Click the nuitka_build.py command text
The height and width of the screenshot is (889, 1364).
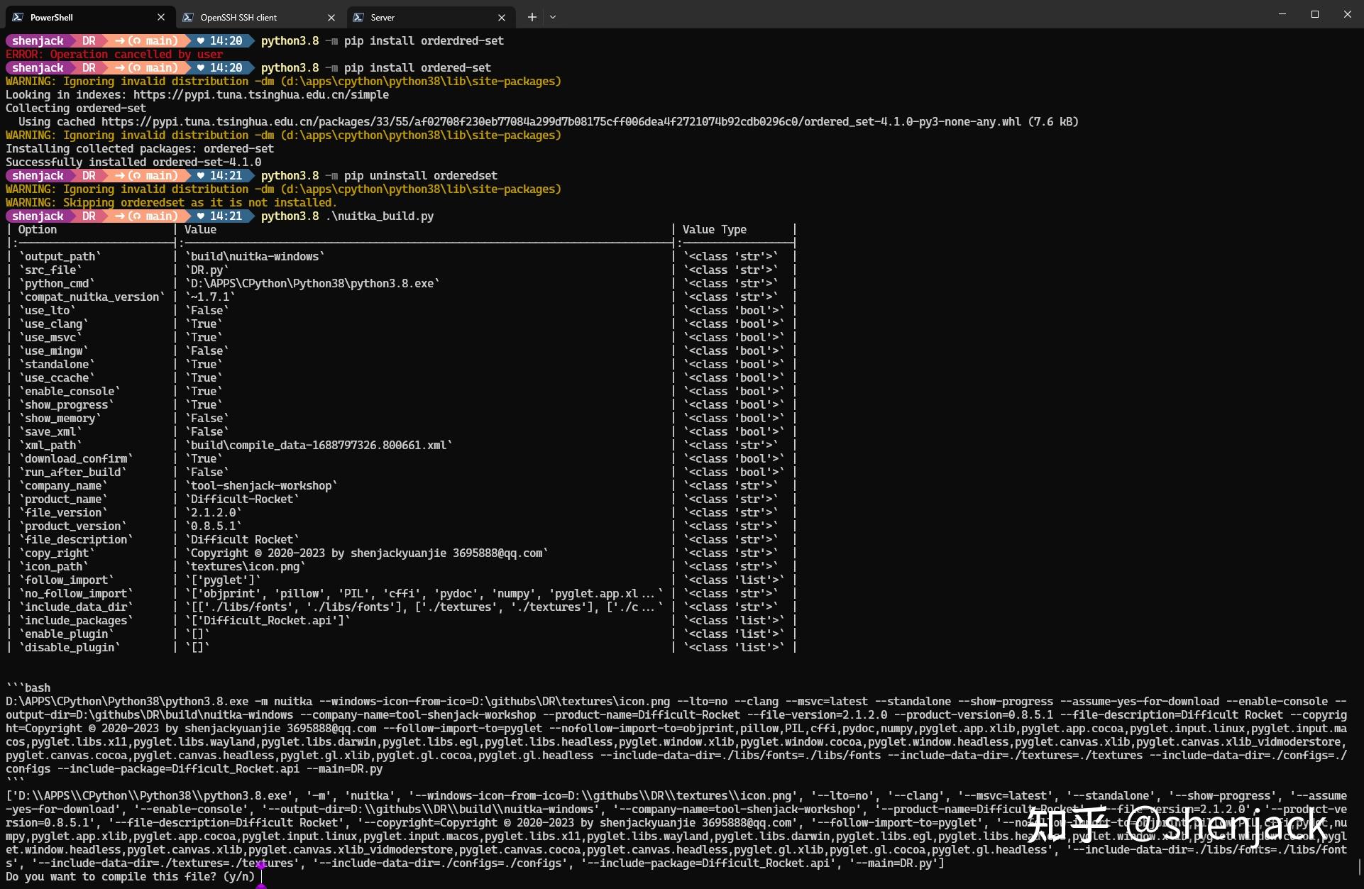379,216
